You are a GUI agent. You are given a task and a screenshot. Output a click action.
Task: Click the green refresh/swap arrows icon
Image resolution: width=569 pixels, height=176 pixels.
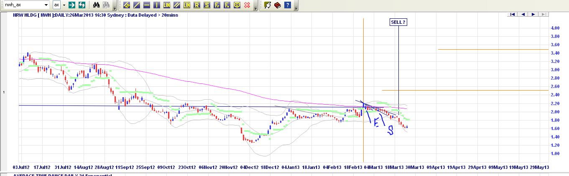tap(82, 5)
